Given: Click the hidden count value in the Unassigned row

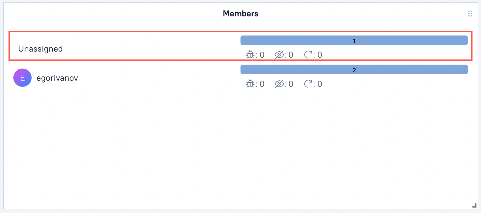Looking at the screenshot, I should pos(291,55).
